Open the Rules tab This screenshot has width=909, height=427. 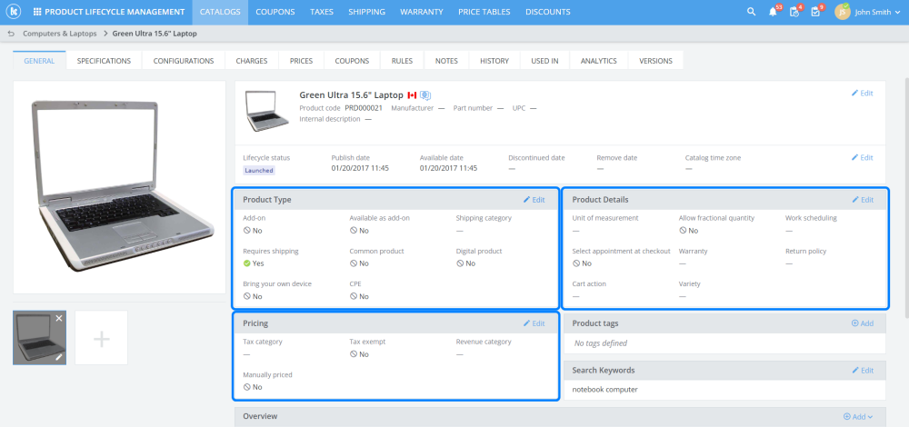click(403, 60)
